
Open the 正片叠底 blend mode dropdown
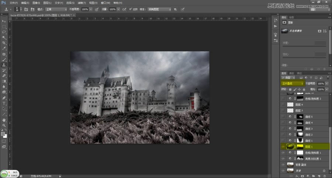[292, 84]
